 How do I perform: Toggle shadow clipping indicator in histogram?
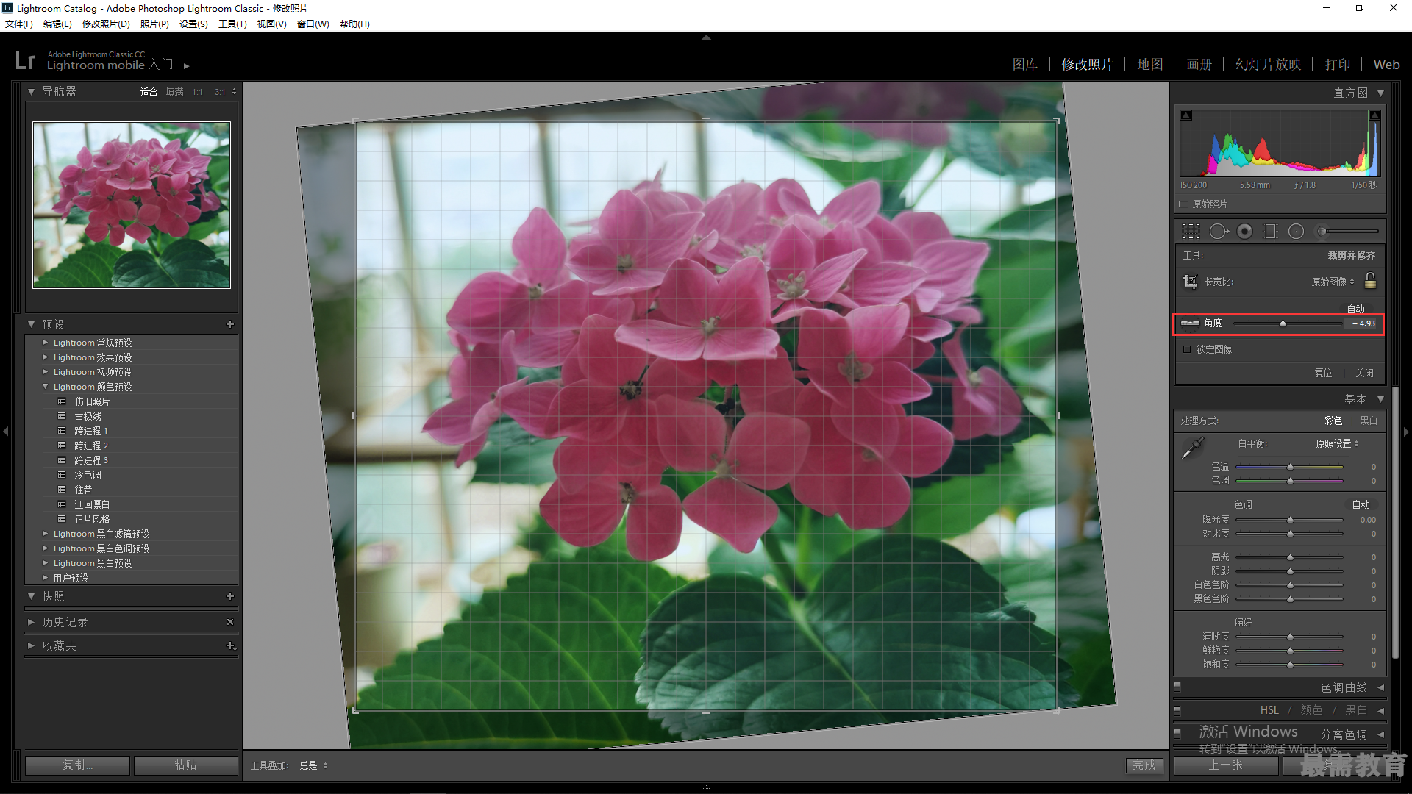click(1186, 115)
